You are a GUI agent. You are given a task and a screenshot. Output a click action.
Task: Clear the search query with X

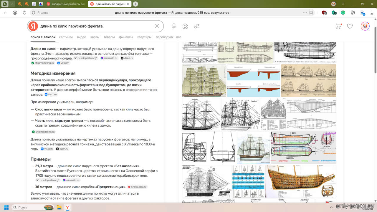[x=157, y=26]
